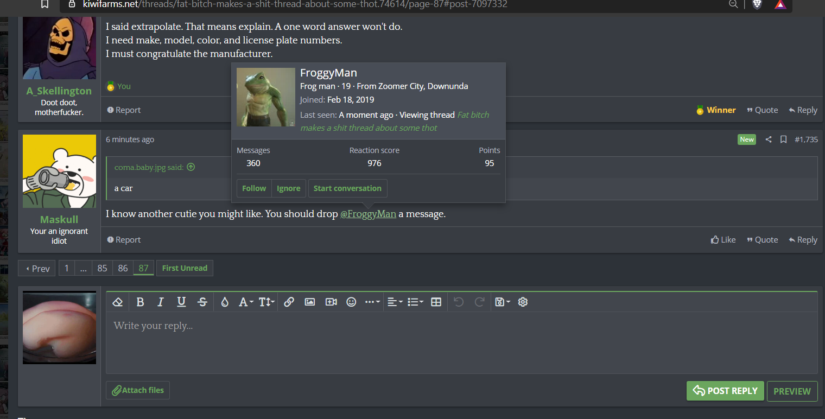Click the zoom magnifier icon in the address bar
This screenshot has height=419, width=825.
(x=733, y=4)
